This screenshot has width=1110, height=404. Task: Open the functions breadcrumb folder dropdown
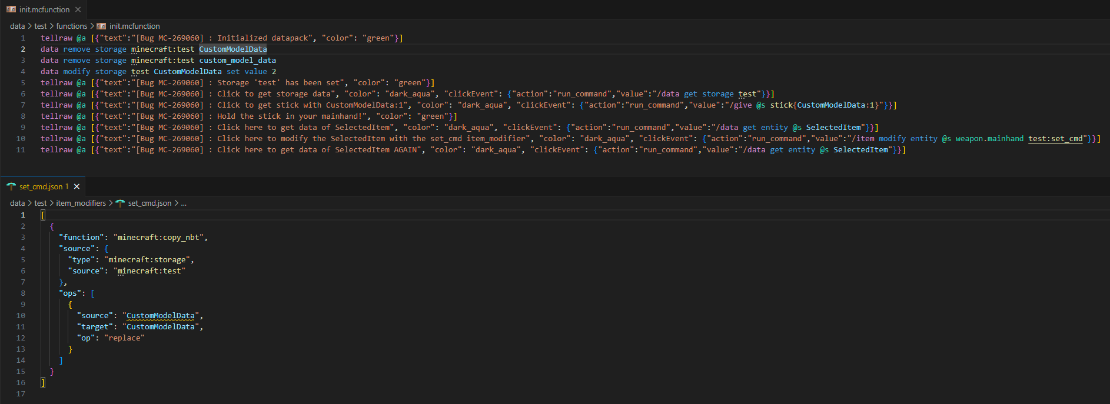coord(71,26)
